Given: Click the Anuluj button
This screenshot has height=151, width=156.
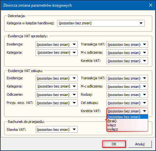Looking at the screenshot, I should [140, 144].
